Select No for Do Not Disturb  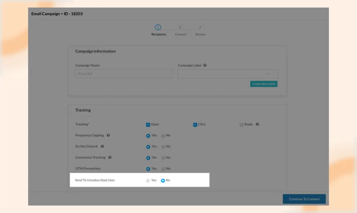pyautogui.click(x=163, y=147)
